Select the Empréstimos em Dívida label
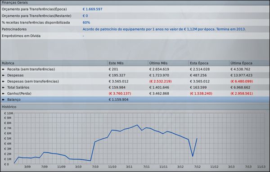270x172 pixels. pyautogui.click(x=21, y=36)
